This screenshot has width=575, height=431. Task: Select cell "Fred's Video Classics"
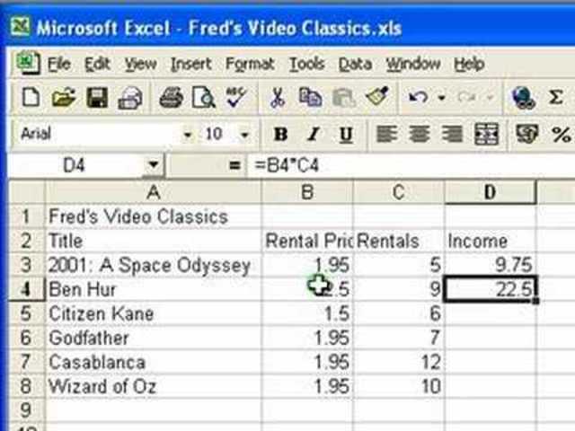(154, 216)
